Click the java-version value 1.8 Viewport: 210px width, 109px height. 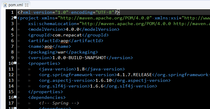coord(80,69)
